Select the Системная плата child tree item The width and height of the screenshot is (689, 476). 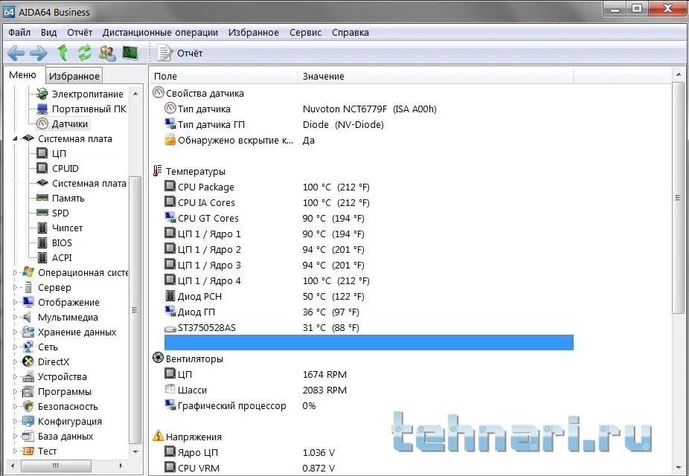pyautogui.click(x=89, y=183)
